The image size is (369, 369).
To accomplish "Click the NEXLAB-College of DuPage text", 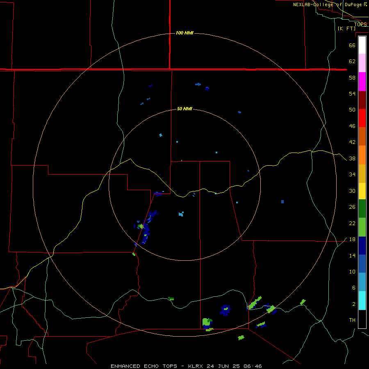I will coord(327,5).
